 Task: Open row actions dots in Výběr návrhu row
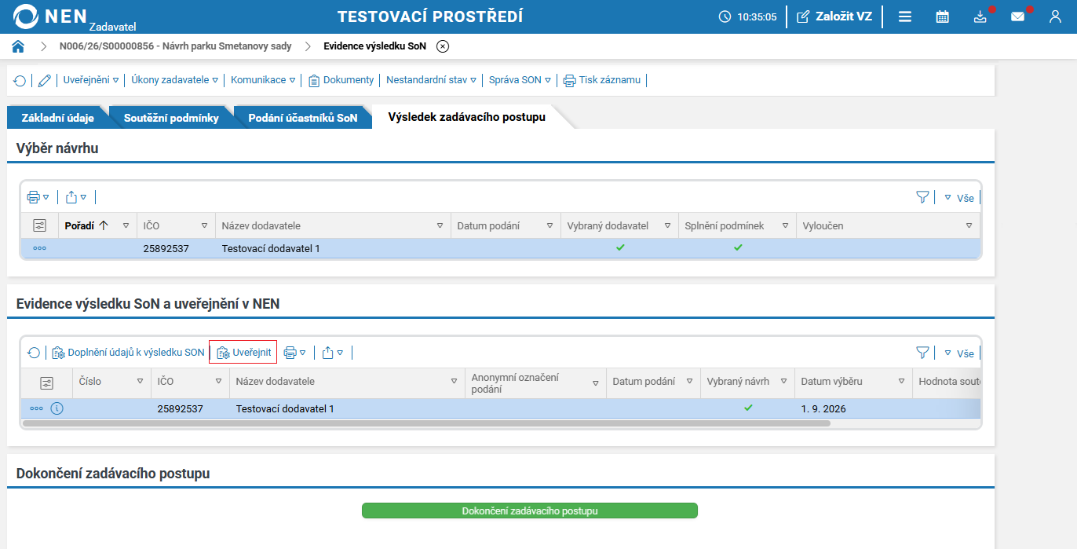[40, 248]
